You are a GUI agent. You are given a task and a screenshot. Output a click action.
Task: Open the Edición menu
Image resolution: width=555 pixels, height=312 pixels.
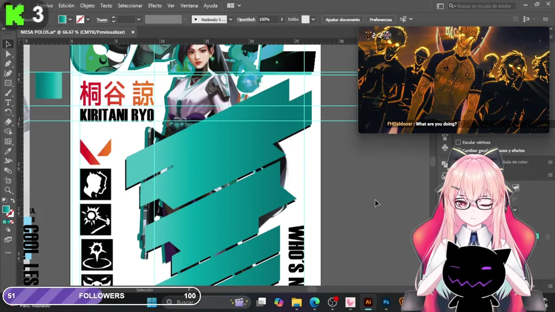click(x=66, y=6)
